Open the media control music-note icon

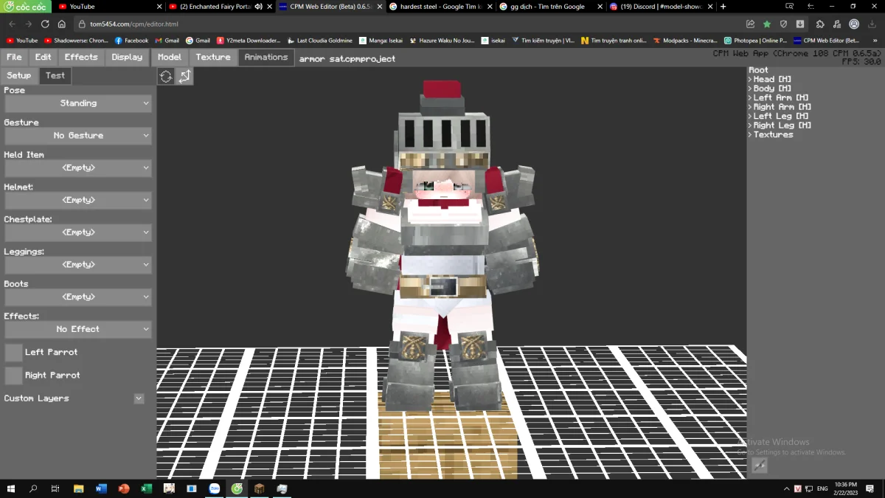837,24
